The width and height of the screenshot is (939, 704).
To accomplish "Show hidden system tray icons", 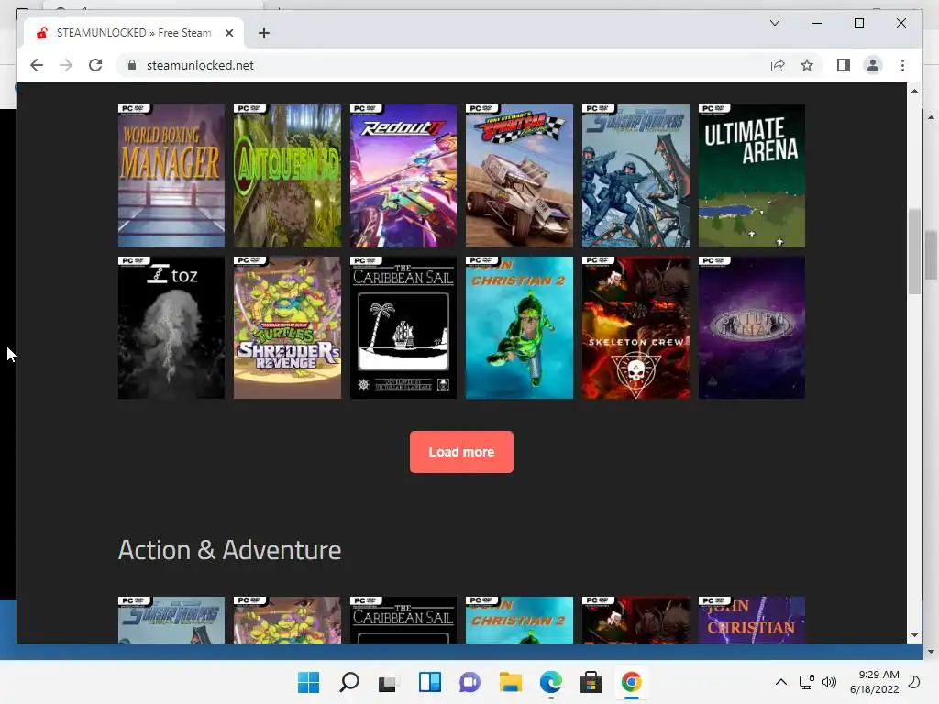I will [781, 682].
